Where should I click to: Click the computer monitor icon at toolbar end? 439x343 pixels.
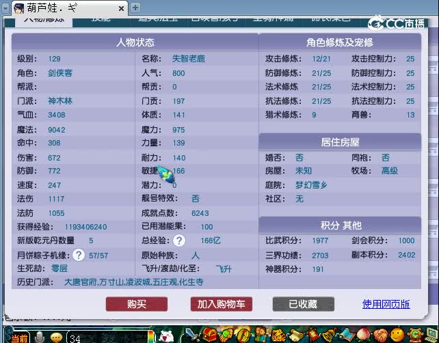coord(431,335)
